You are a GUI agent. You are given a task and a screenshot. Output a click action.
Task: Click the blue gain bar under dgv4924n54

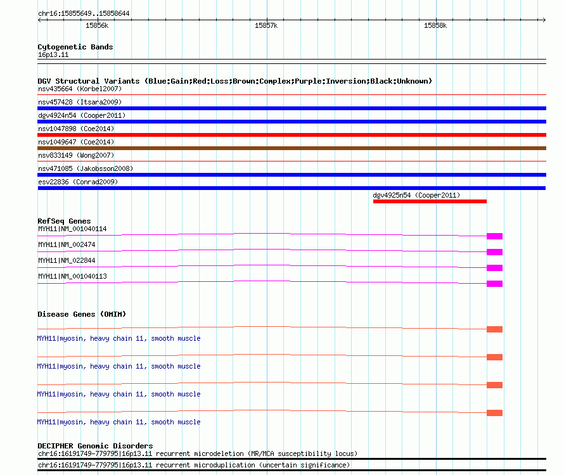(x=292, y=122)
